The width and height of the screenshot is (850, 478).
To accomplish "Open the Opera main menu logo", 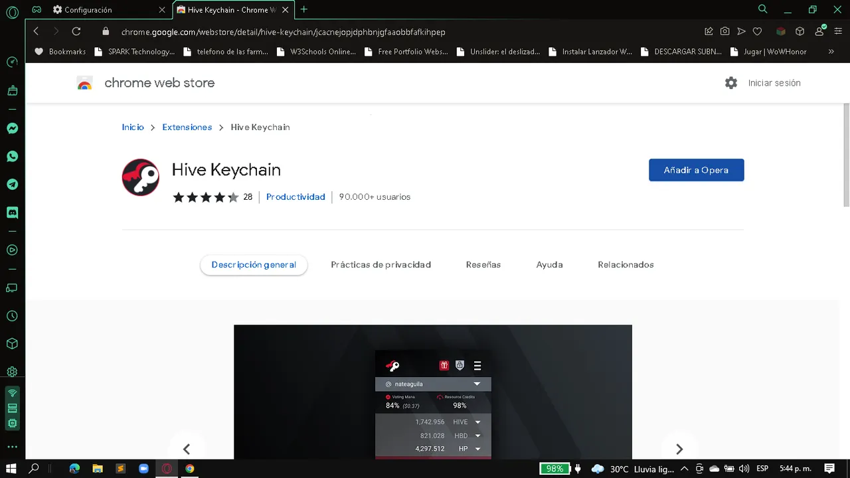I will [x=12, y=11].
